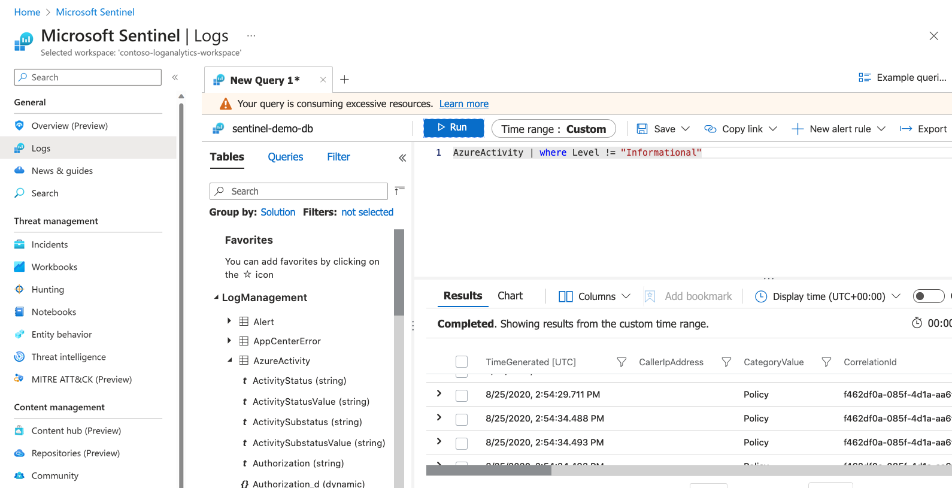Open the Content hub bag icon
Screen dimensions: 952x488
[19, 431]
